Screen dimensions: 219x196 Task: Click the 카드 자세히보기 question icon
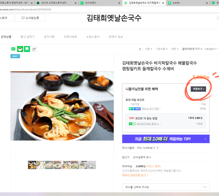157,148
